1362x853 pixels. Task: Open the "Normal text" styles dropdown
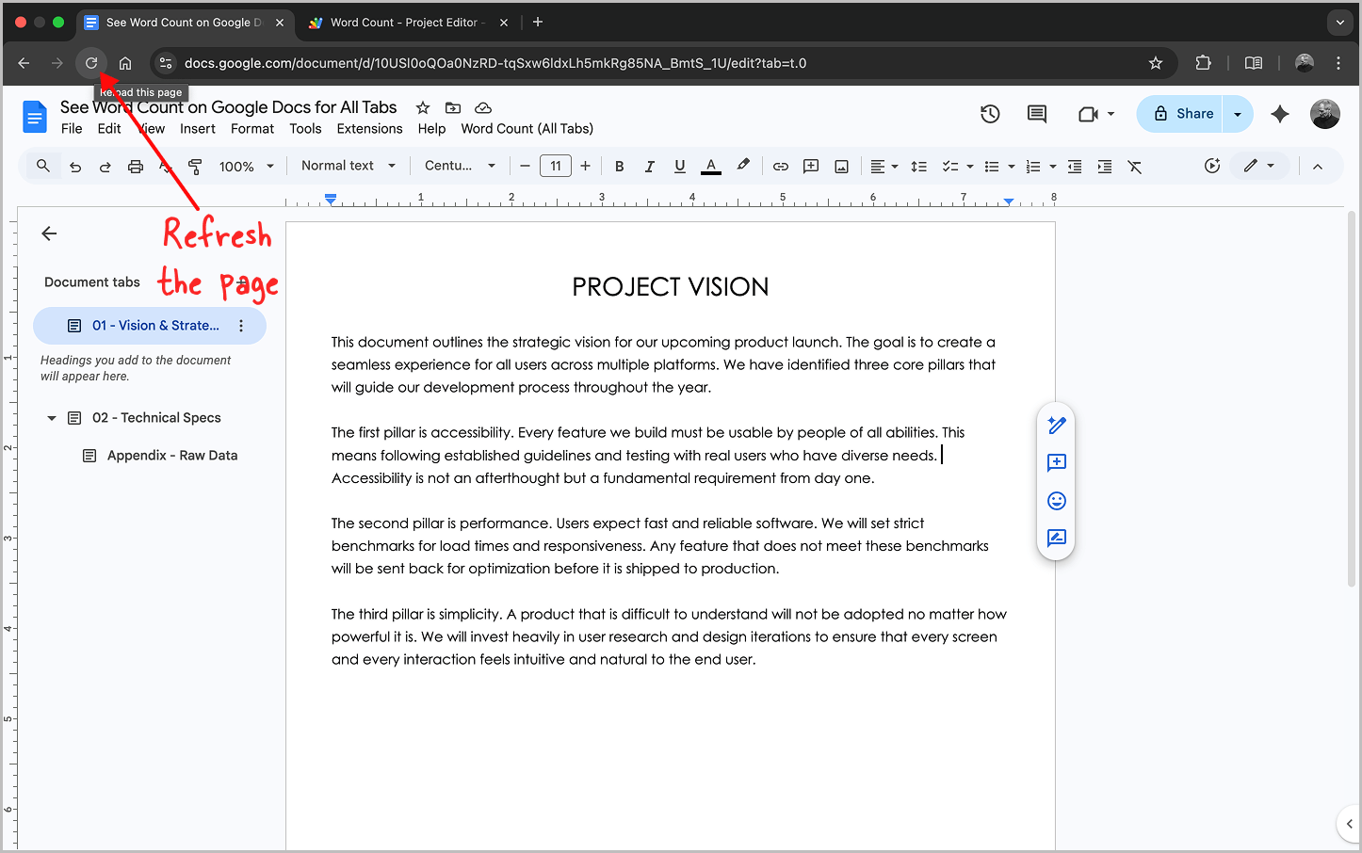pos(348,165)
